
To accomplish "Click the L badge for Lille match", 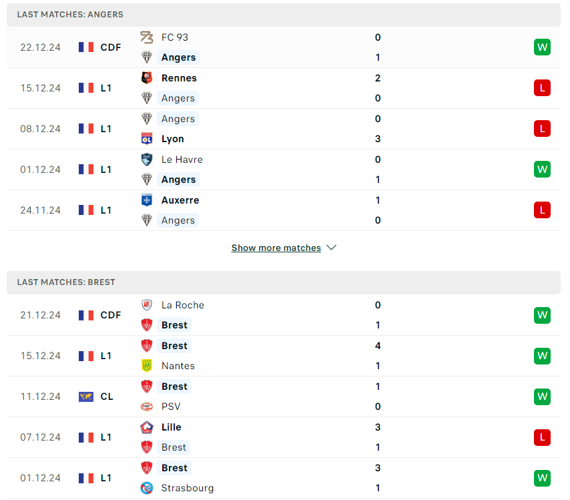I will (542, 437).
